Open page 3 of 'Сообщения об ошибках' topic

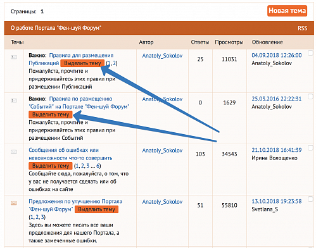tap(88, 166)
